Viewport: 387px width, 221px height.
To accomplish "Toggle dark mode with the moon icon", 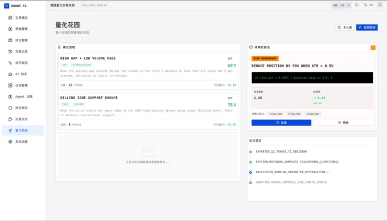I will click(357, 5).
